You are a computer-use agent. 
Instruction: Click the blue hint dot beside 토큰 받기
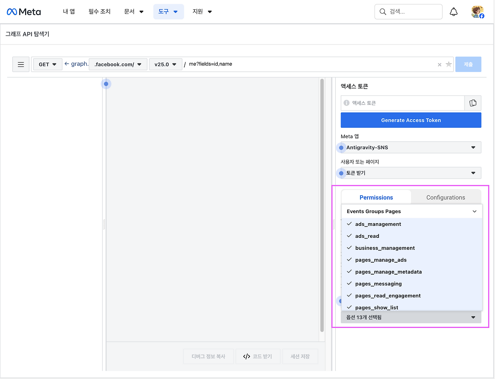point(341,173)
